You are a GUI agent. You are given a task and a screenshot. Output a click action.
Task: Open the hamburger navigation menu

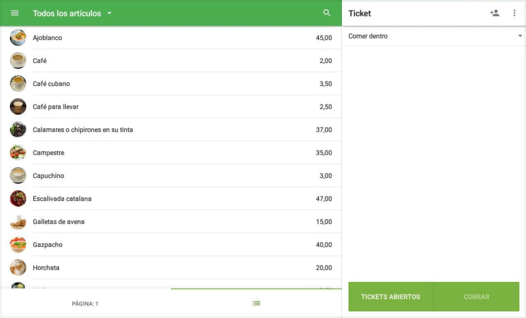(15, 13)
